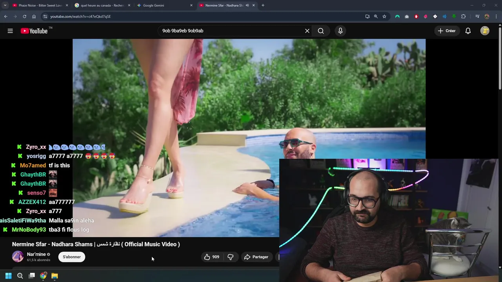Viewport: 502px width, 282px height.
Task: Like the video with thumbs-up 909
Action: coord(211,257)
